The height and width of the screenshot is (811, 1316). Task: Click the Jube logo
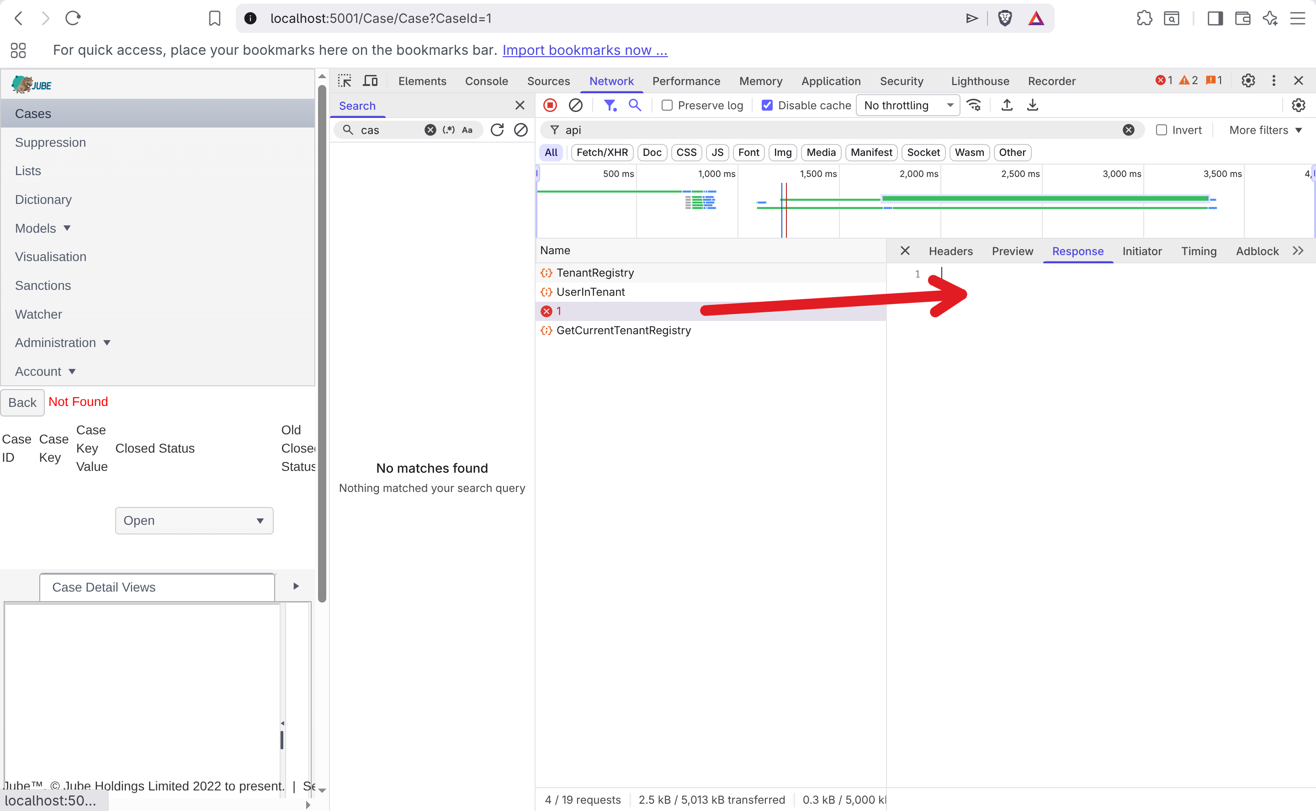31,84
